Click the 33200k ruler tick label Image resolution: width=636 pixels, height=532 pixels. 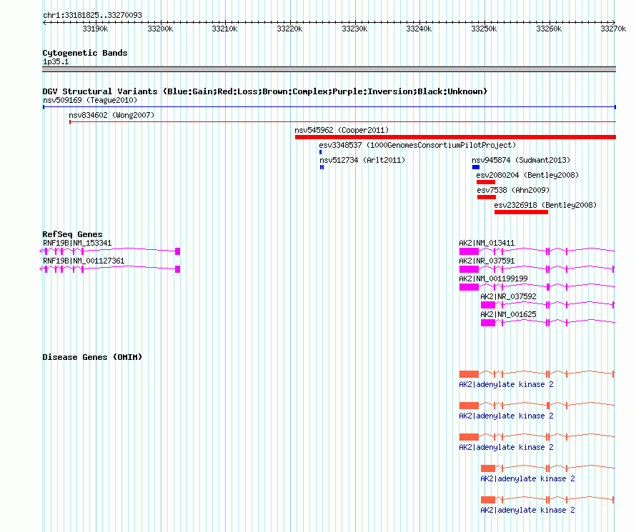coord(160,29)
